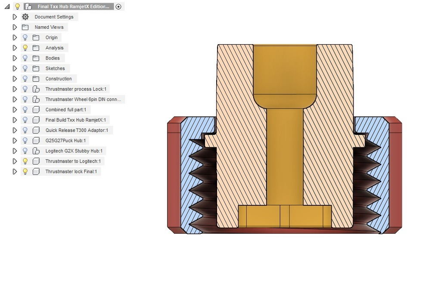Toggle Bodies visibility lightbulb
This screenshot has width=441, height=290.
[25, 58]
